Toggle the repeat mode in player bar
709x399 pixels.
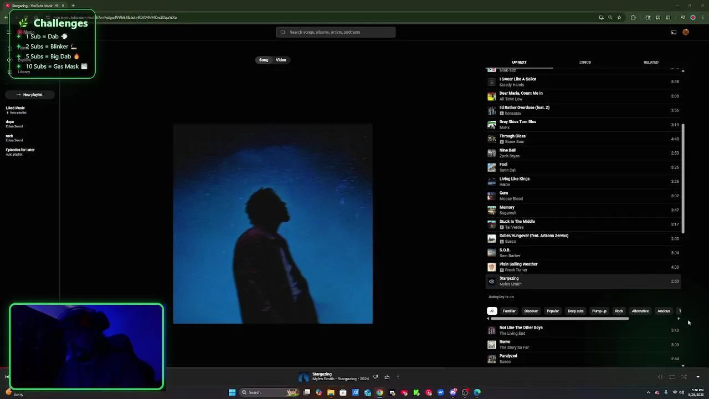(672, 377)
